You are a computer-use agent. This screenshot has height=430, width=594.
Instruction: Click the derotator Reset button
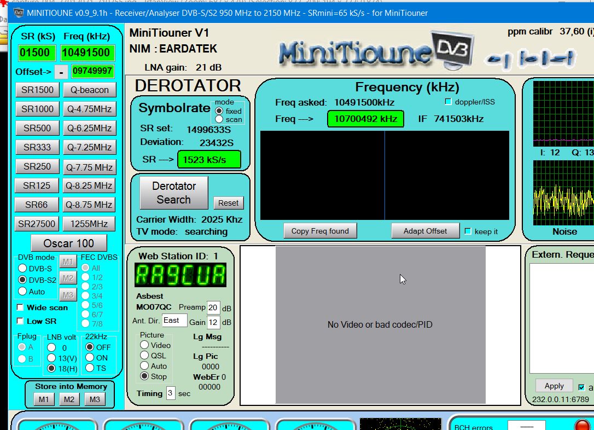coord(228,202)
